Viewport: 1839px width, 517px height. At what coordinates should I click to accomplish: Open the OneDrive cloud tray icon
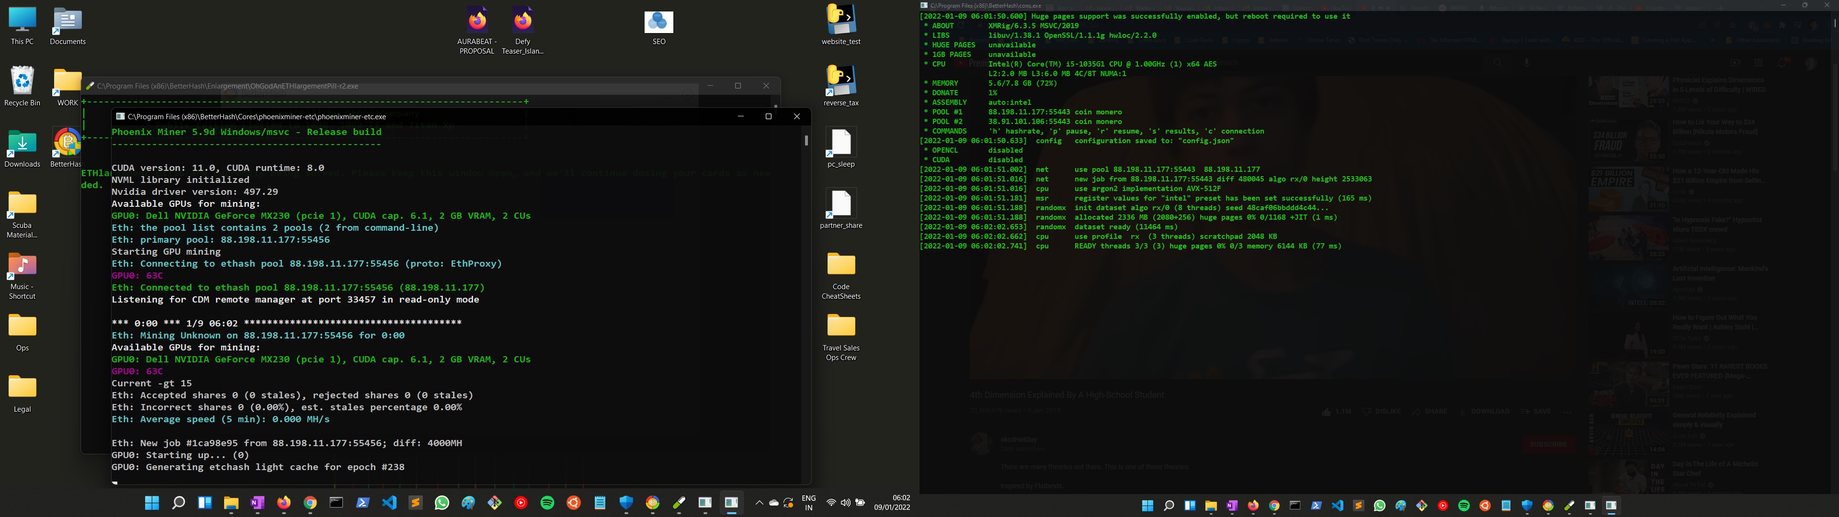[x=774, y=503]
